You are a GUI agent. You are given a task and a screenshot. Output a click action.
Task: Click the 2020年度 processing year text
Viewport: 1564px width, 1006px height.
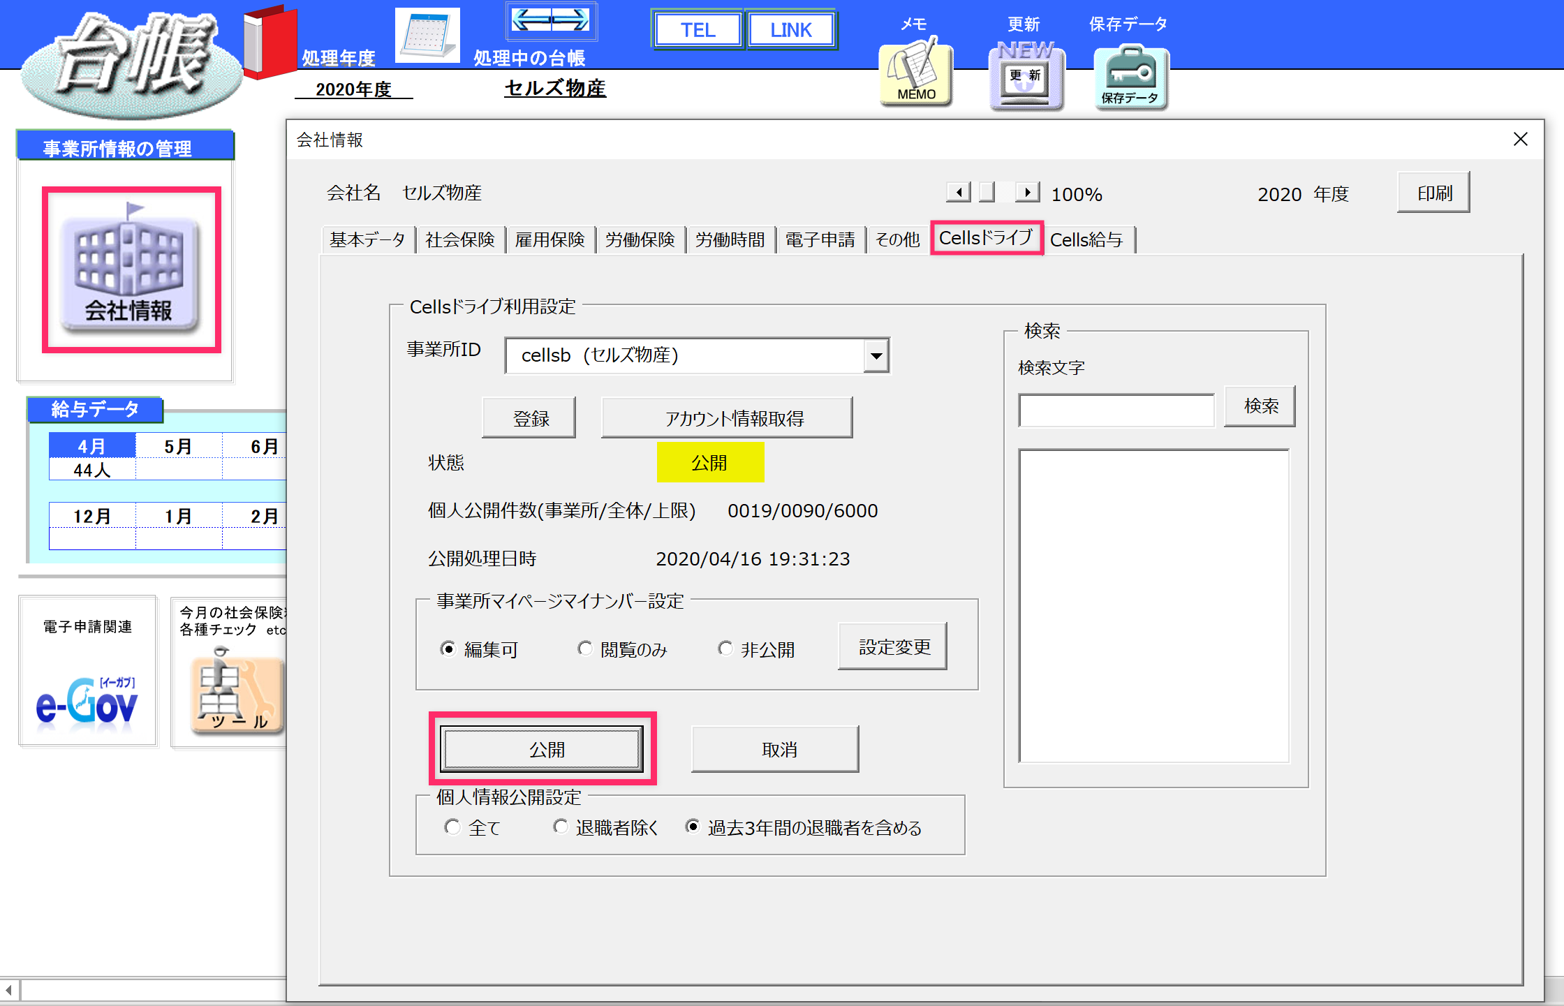coord(353,89)
